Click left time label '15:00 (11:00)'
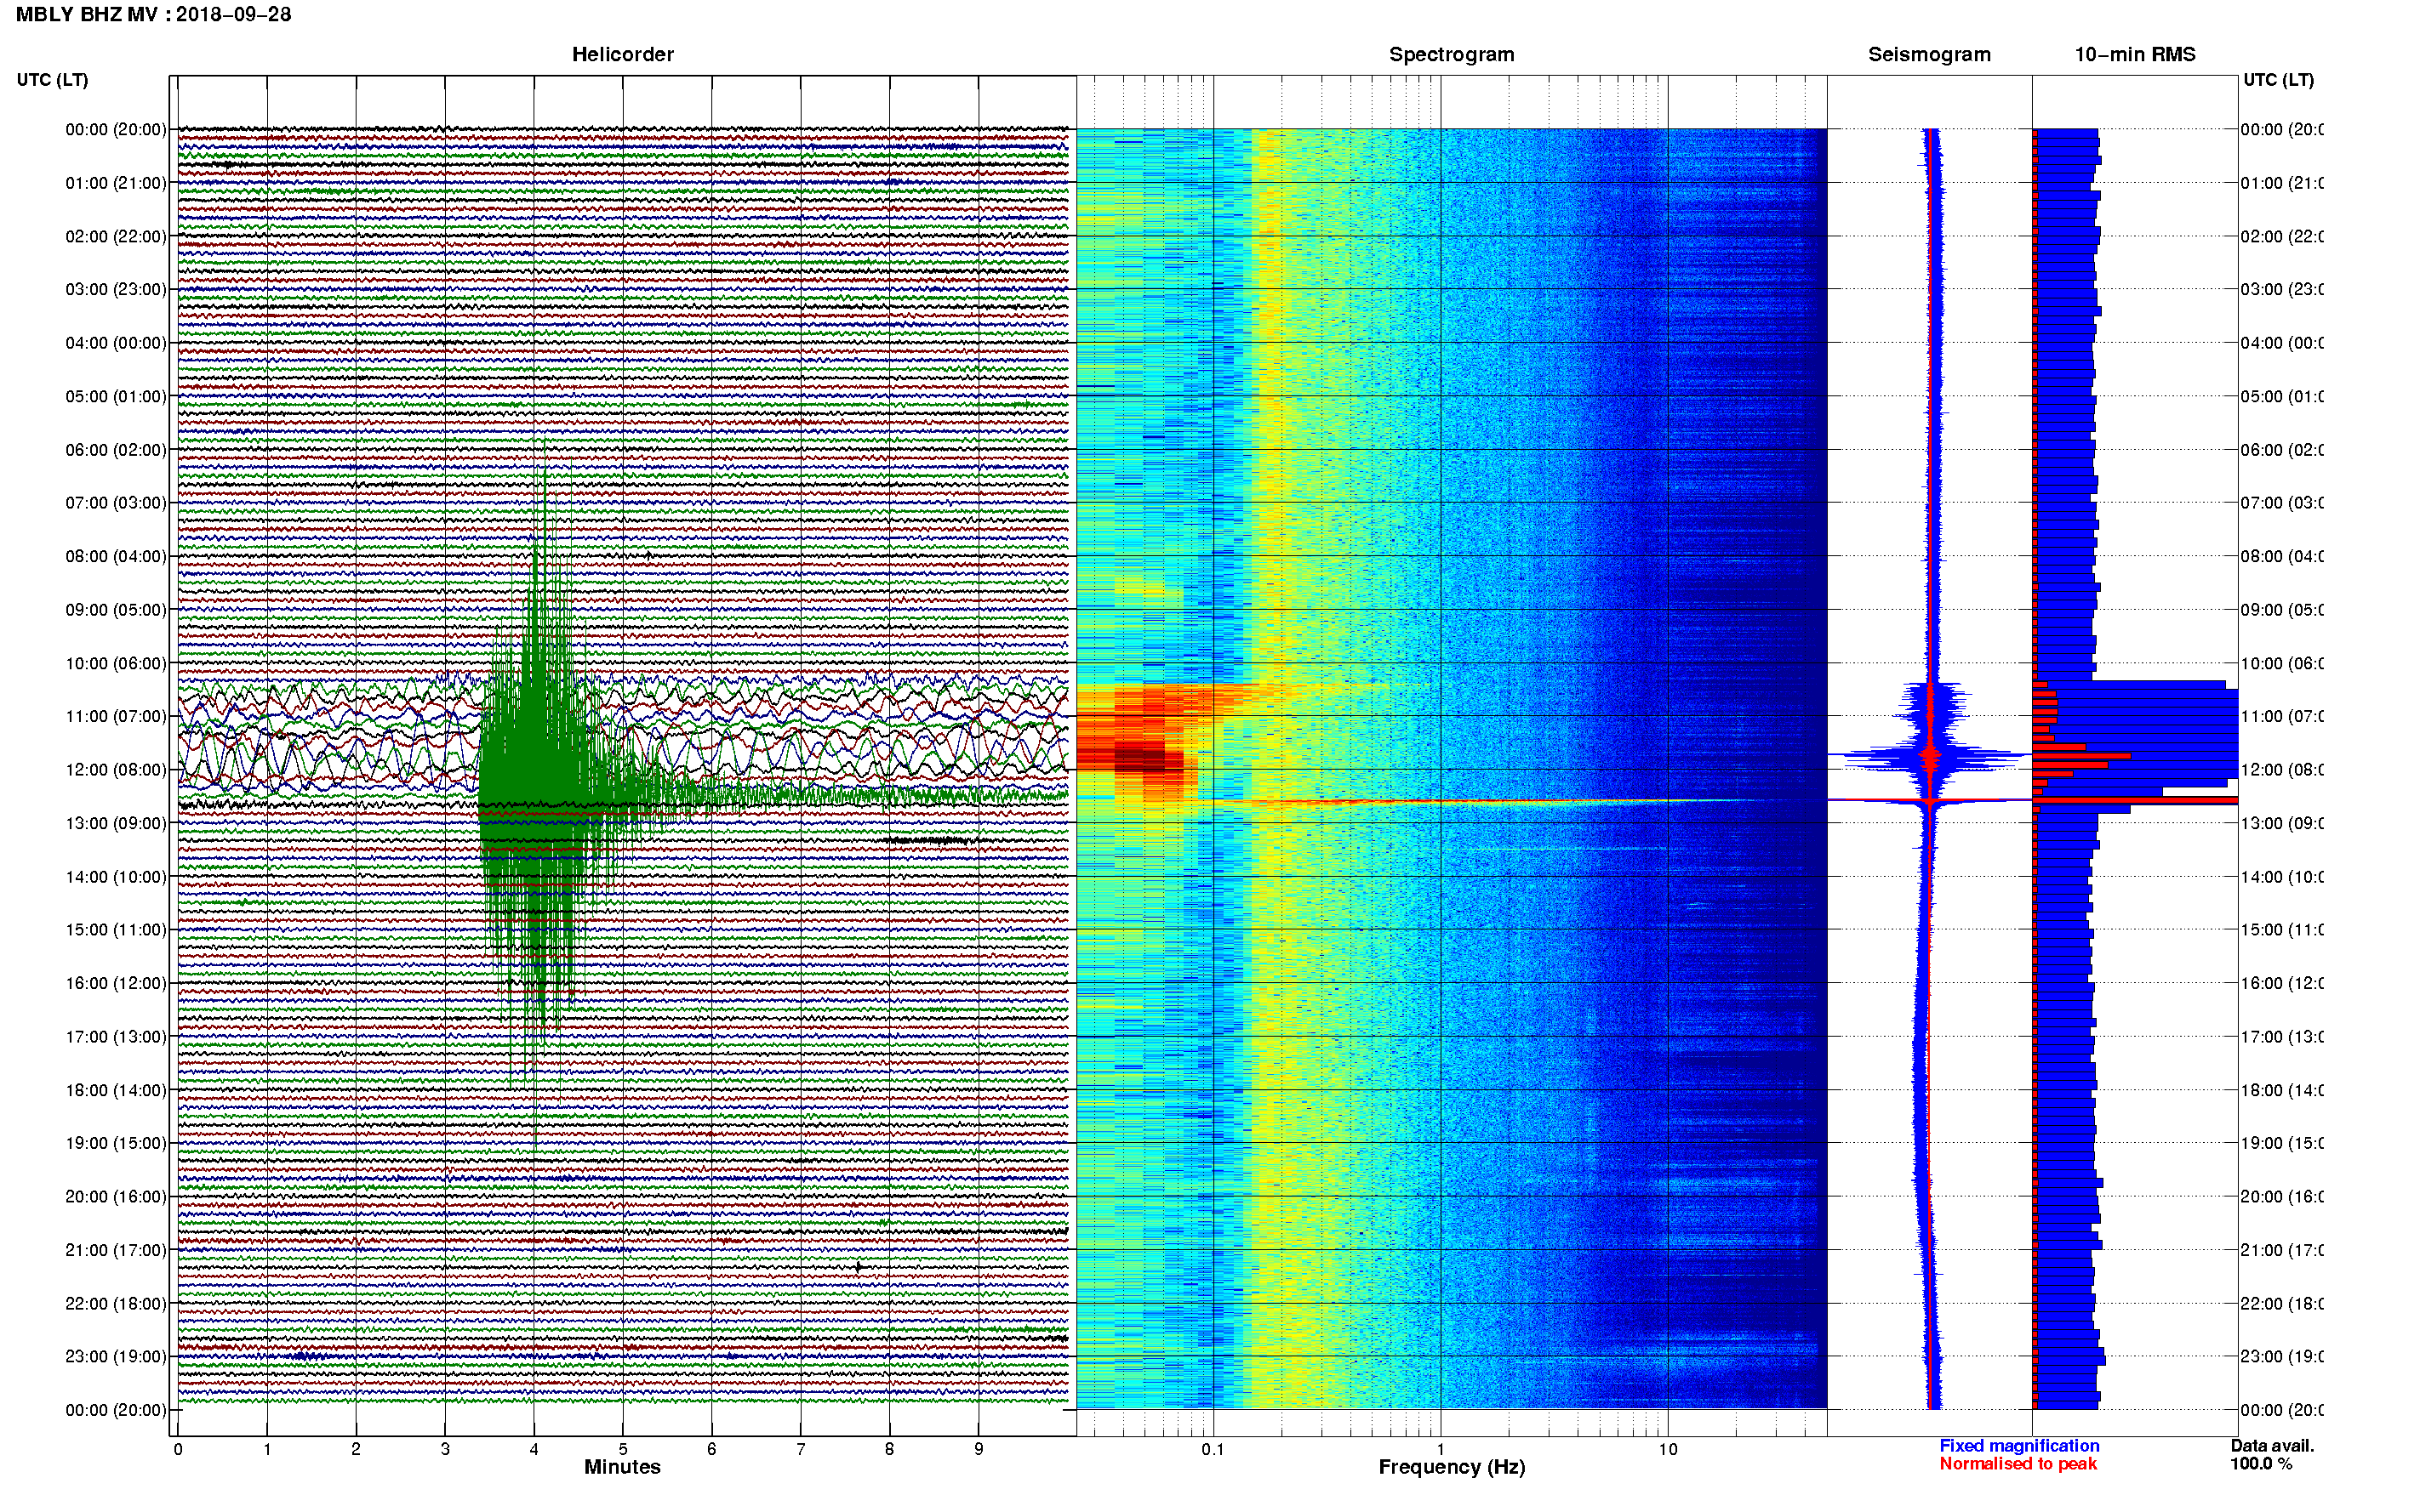 116,929
